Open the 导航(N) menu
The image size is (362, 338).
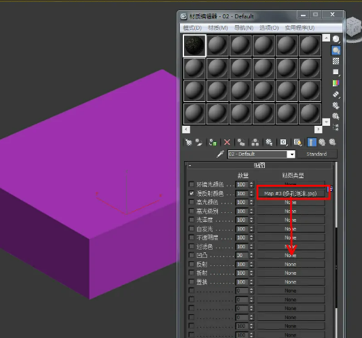[244, 28]
